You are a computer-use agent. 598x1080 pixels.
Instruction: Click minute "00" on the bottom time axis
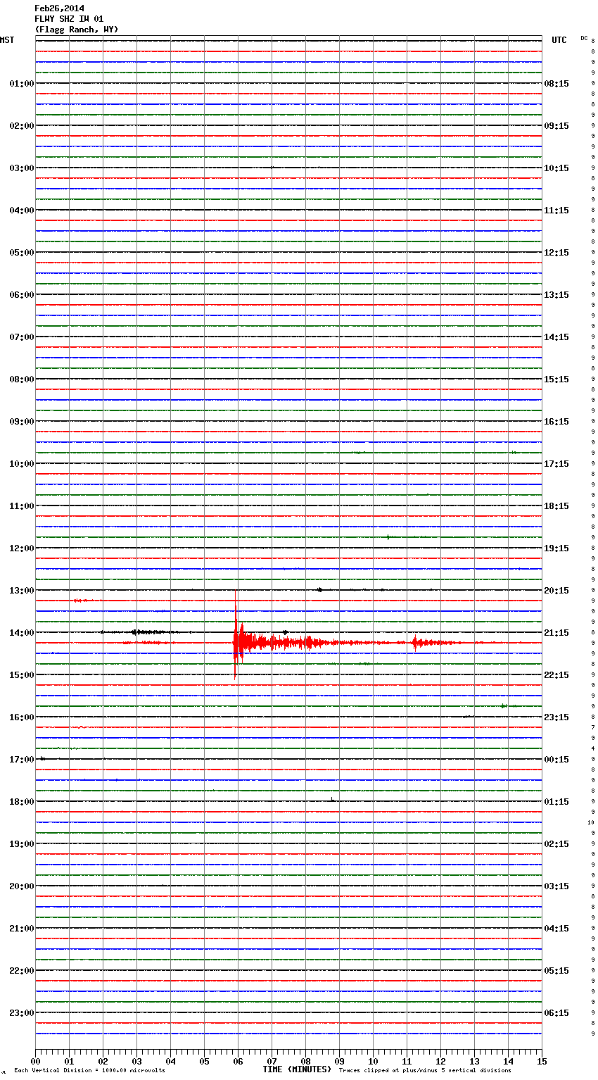click(x=35, y=1061)
